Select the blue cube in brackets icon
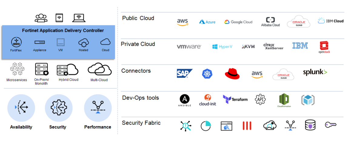 (308, 100)
